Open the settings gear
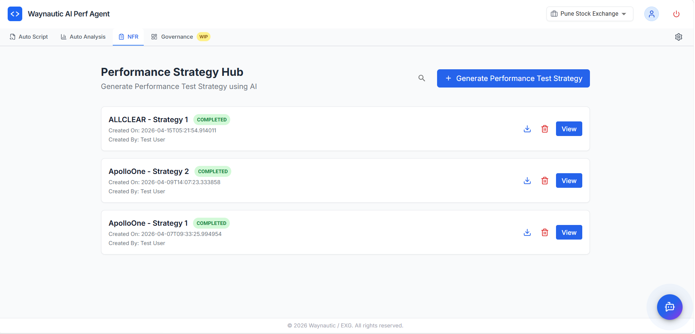 pos(679,36)
